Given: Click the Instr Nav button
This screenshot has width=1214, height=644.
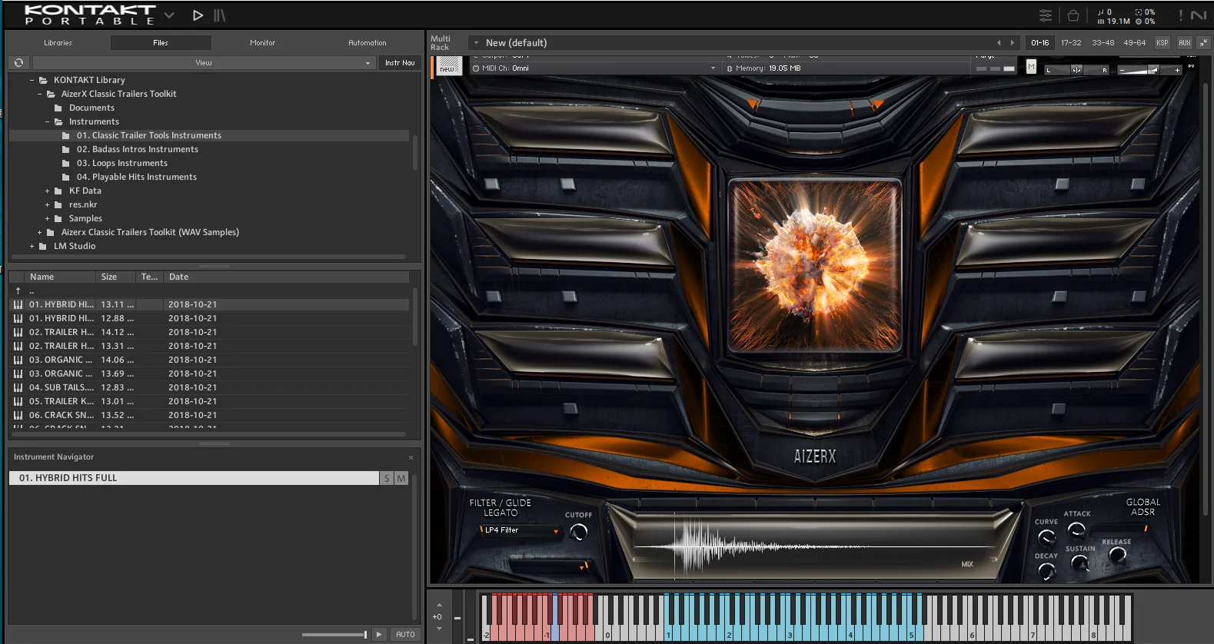Looking at the screenshot, I should pos(400,63).
